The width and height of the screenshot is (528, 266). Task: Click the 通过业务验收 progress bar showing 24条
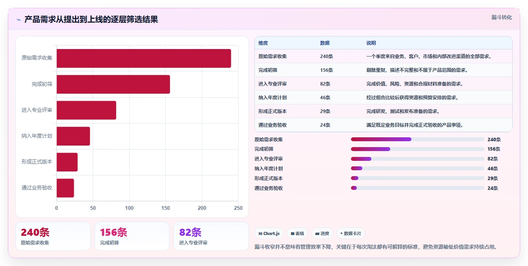pos(418,188)
